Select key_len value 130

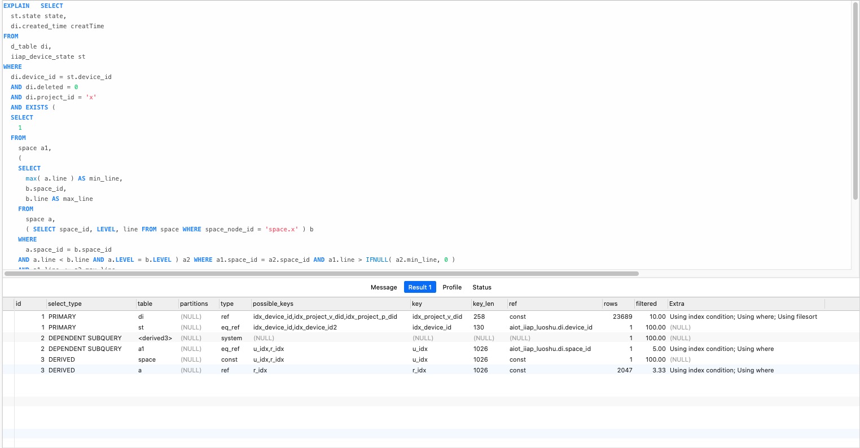pyautogui.click(x=479, y=327)
